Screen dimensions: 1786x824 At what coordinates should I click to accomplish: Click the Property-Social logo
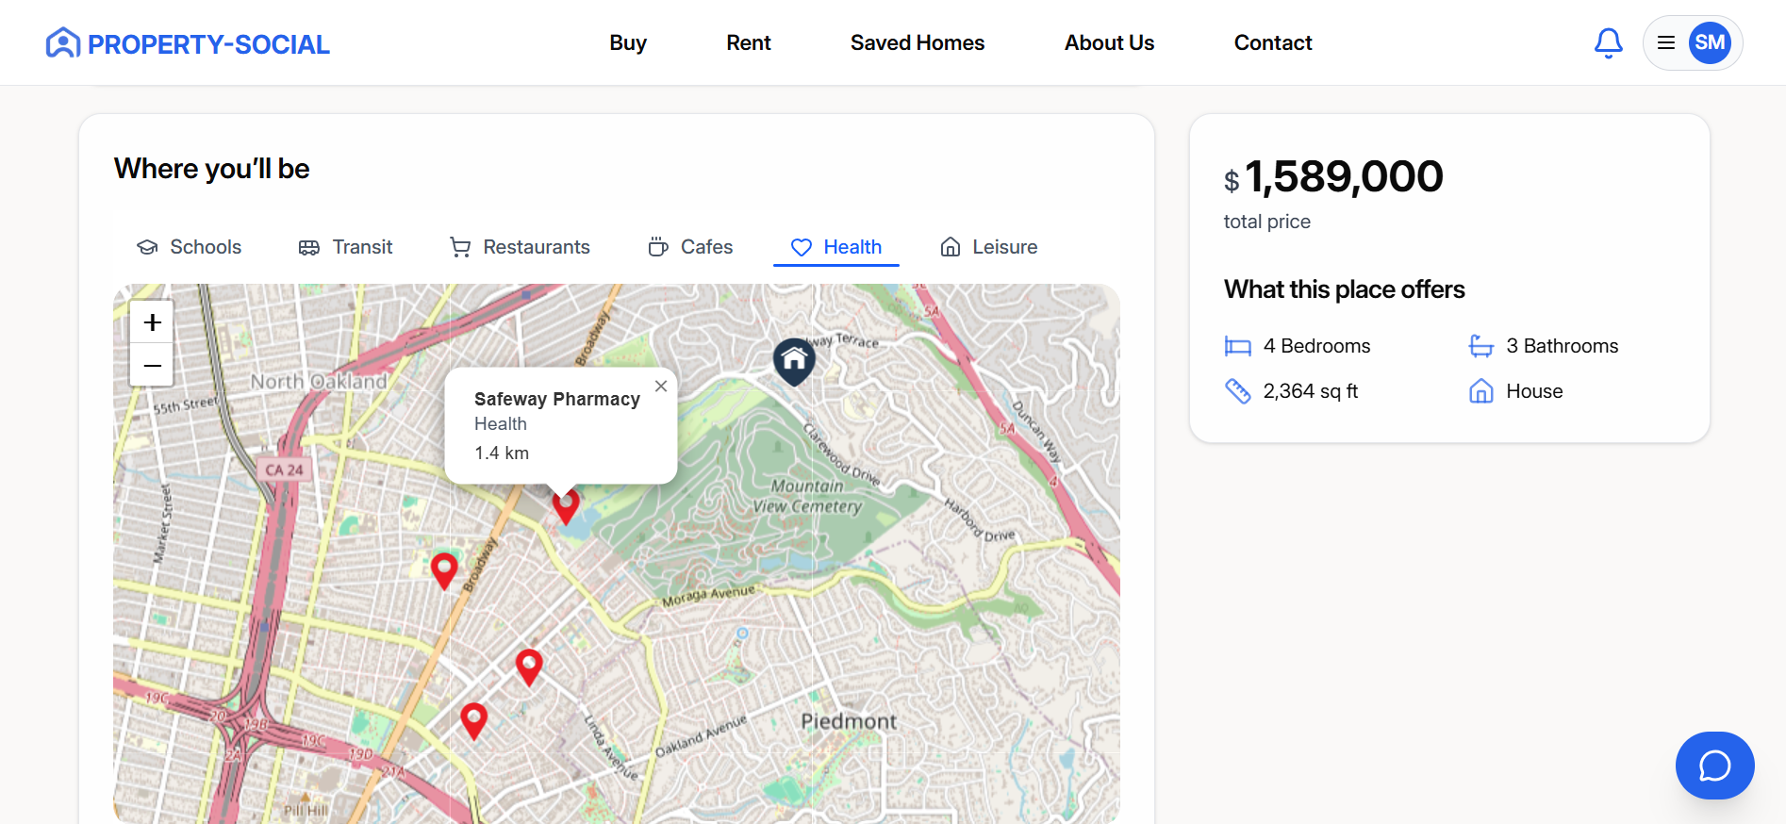pos(188,43)
